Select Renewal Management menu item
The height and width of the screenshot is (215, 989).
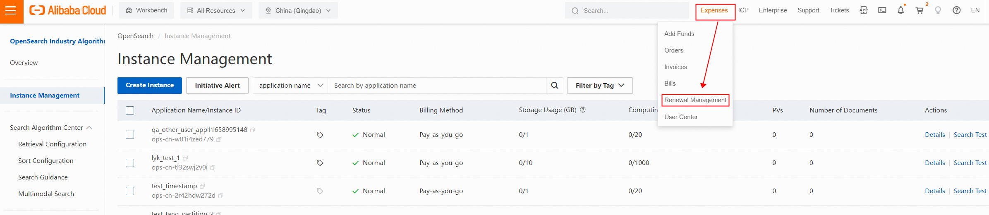coord(695,100)
